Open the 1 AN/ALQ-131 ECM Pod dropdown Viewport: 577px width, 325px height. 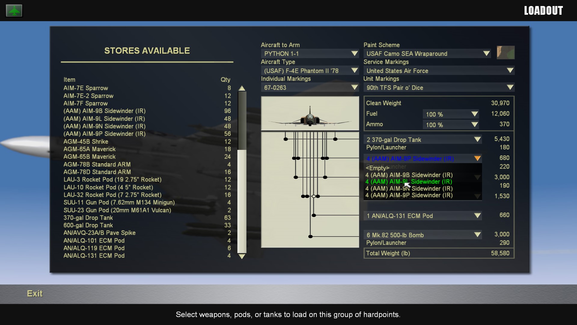pyautogui.click(x=423, y=216)
